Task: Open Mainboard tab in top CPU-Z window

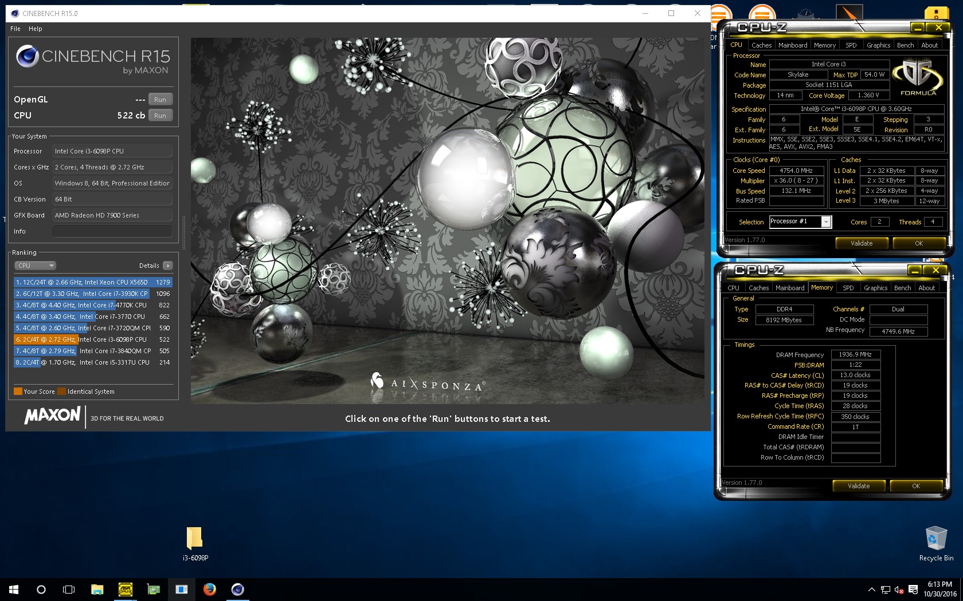Action: coord(793,45)
